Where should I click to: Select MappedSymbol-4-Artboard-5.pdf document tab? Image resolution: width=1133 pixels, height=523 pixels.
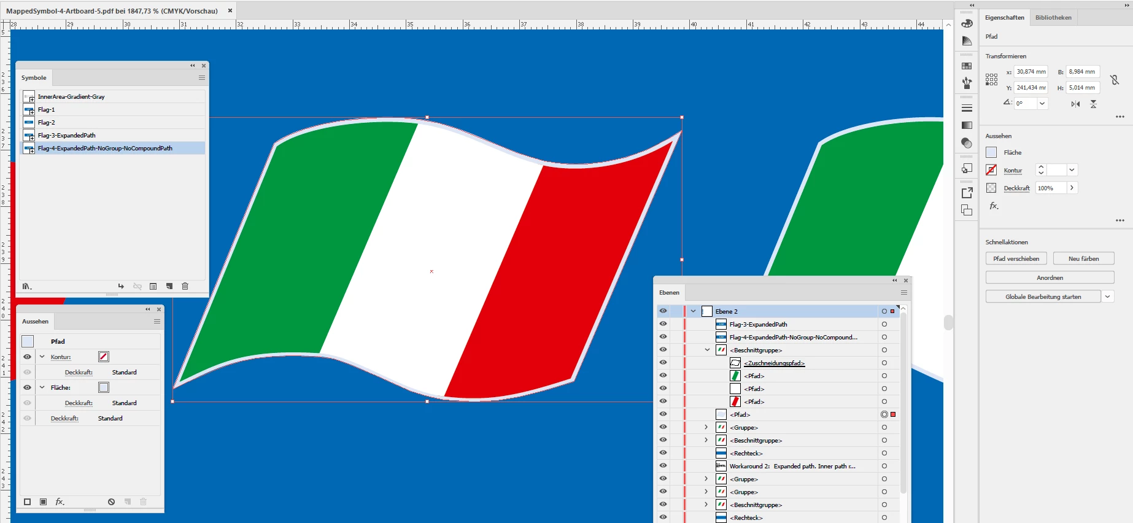[x=112, y=10]
